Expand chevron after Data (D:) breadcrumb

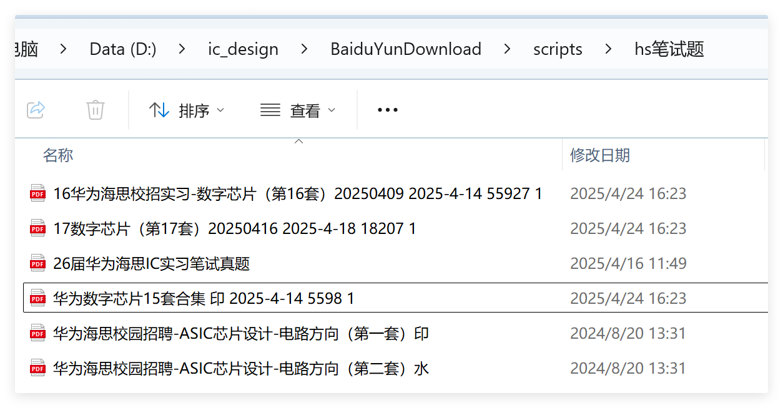pyautogui.click(x=182, y=49)
